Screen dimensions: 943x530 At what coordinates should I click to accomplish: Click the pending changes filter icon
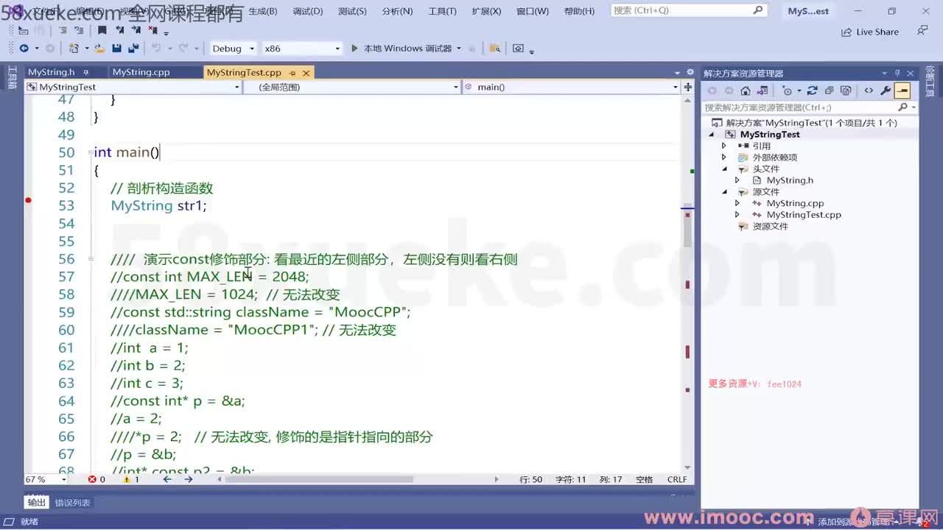coord(788,91)
